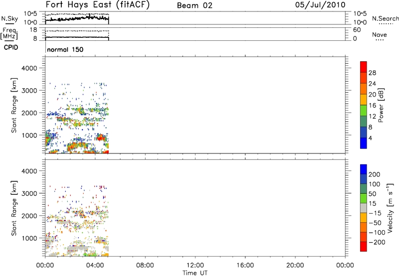399x276 pixels.
Task: Click the date '05/Jul/2010'
Action: pos(320,5)
